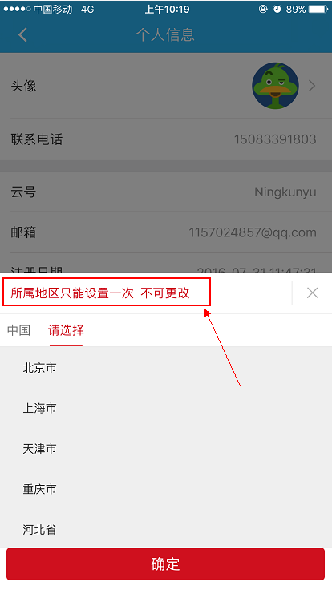Tap the 云号 Ningkunyu row
Image resolution: width=332 pixels, height=594 pixels.
pos(166,192)
